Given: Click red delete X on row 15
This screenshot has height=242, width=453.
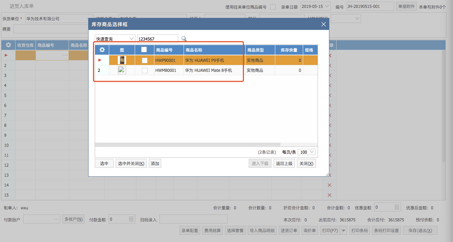Looking at the screenshot, I should click(329, 195).
